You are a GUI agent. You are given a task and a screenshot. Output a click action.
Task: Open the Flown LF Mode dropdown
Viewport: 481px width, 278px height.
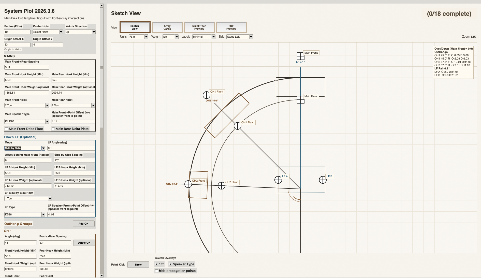[x=25, y=148]
